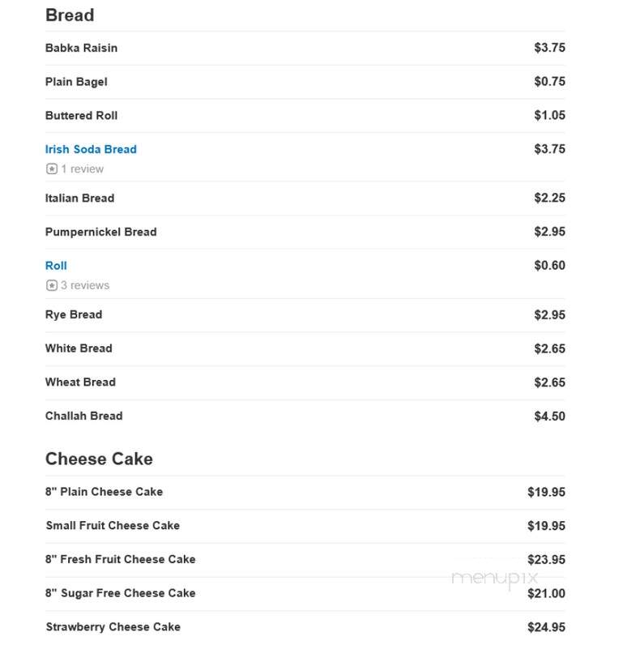View the 3 reviews for Roll
This screenshot has height=645, width=640.
(x=85, y=285)
